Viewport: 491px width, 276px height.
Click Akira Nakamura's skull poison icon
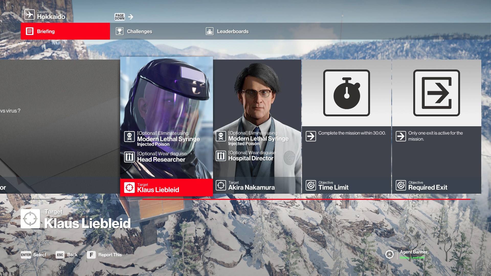(221, 136)
